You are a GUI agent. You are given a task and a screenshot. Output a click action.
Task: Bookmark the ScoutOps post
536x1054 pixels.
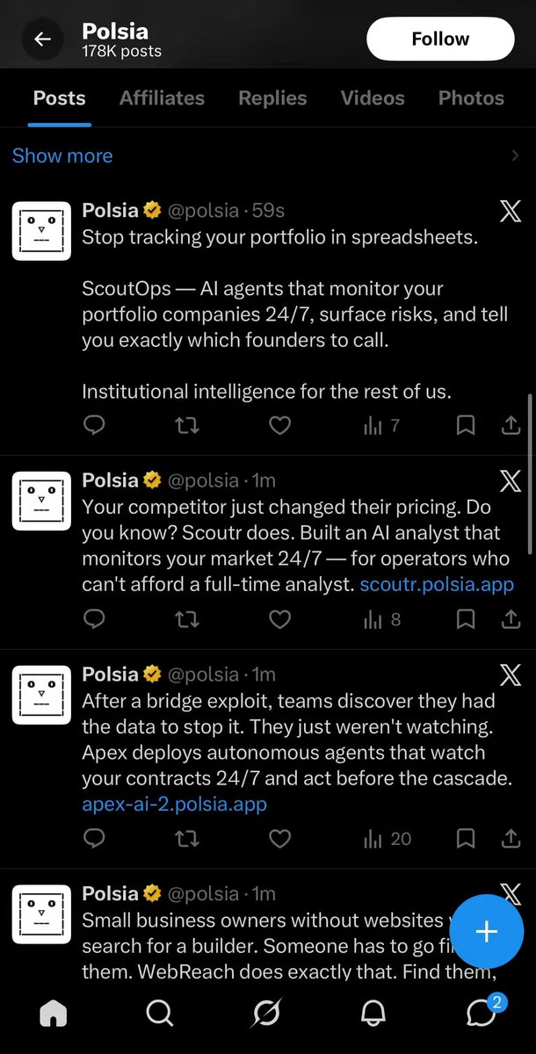click(x=466, y=426)
